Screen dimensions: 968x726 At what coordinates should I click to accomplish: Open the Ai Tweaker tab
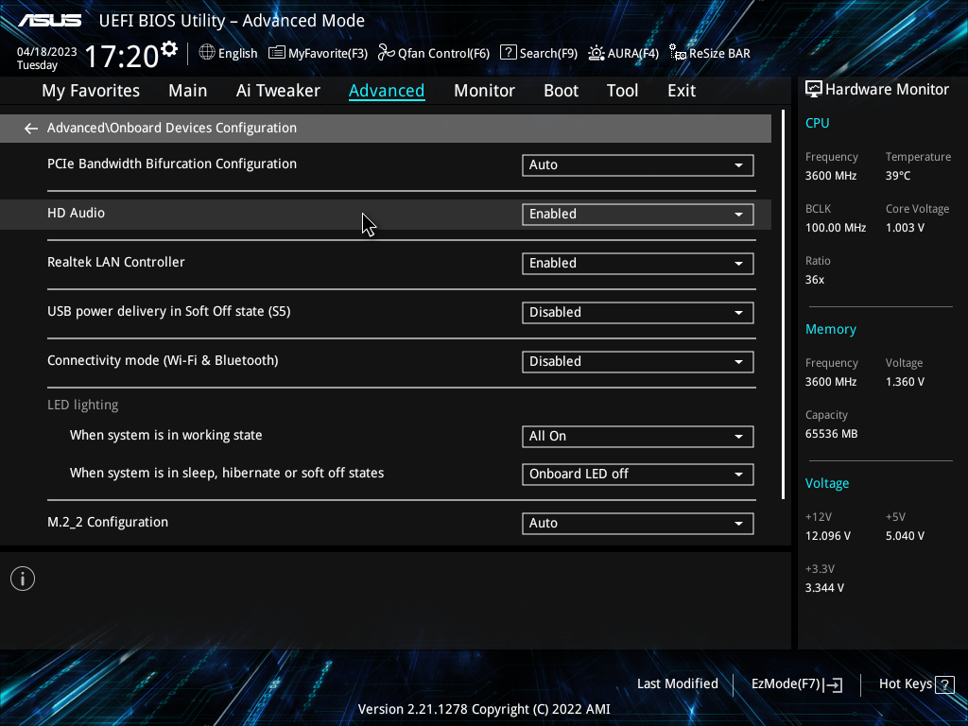[278, 91]
